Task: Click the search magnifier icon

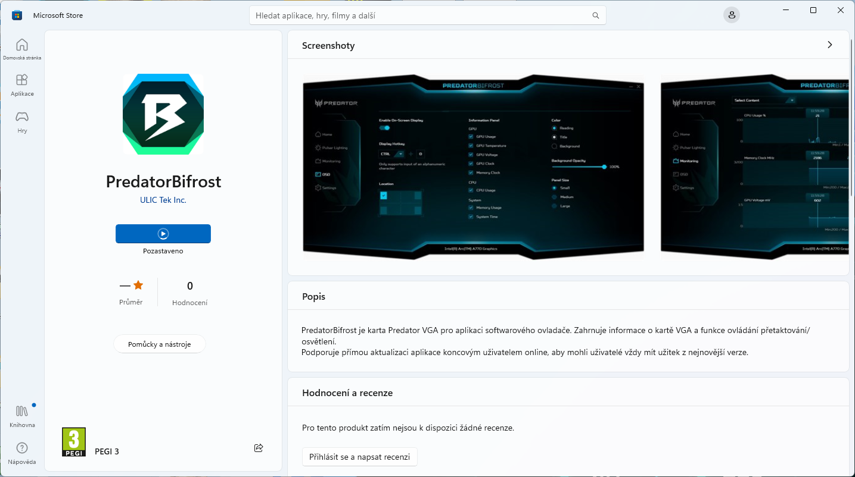Action: [x=595, y=15]
